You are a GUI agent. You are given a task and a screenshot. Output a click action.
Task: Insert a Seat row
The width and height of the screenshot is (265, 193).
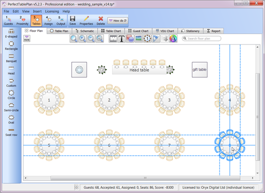tap(11, 132)
